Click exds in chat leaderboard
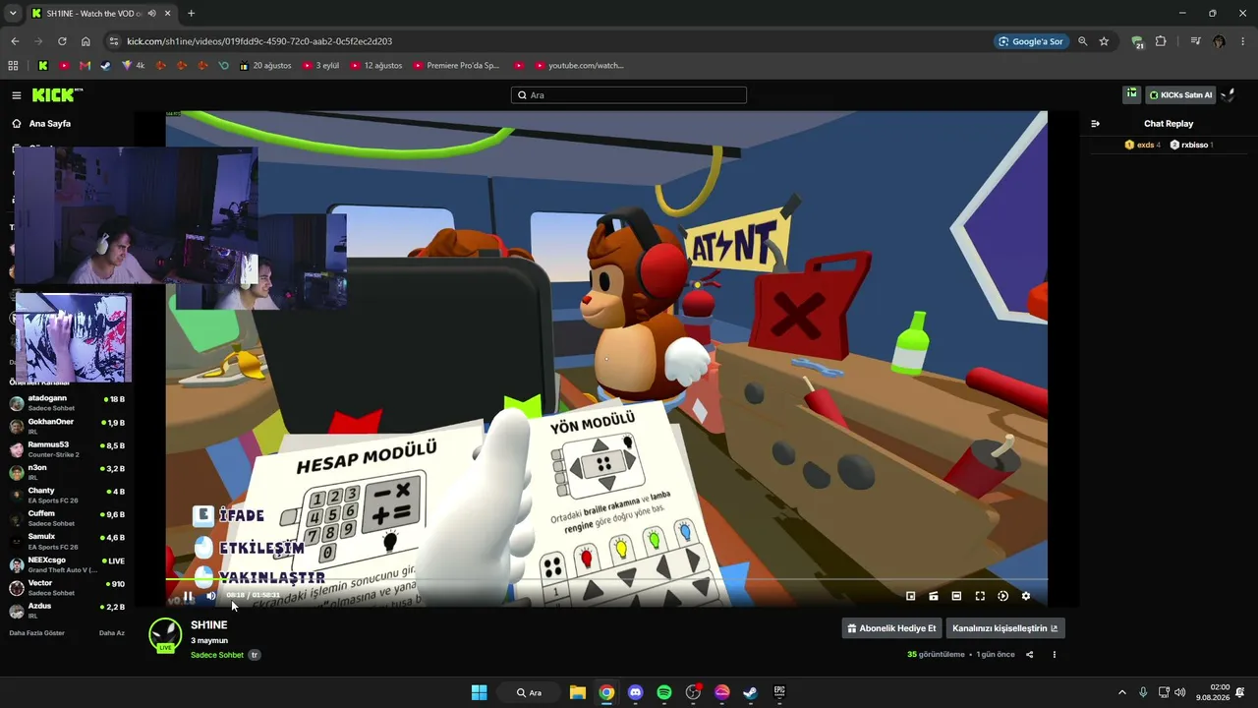 coord(1143,145)
